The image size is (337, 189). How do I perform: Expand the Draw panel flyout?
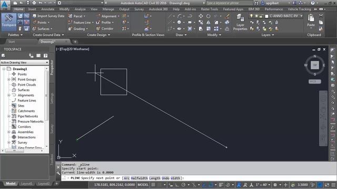pyautogui.click(x=181, y=35)
